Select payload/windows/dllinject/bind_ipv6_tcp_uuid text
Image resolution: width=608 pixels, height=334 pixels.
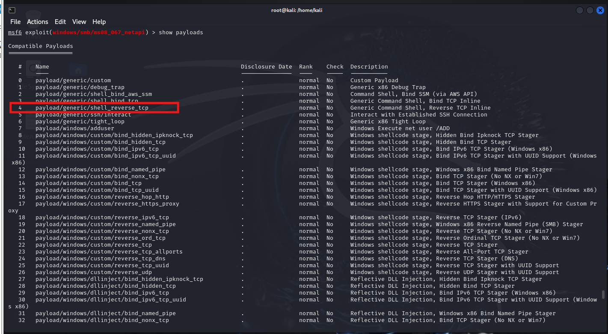coord(111,300)
